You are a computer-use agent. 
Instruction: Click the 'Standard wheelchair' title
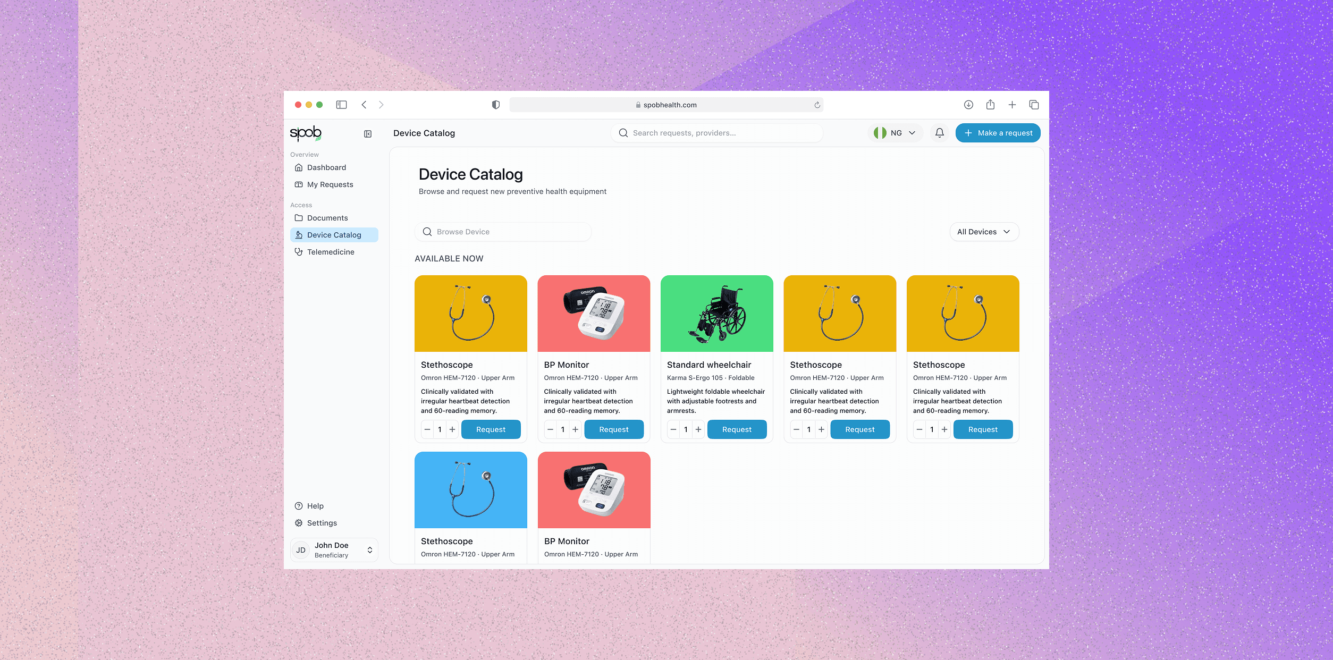pos(709,365)
